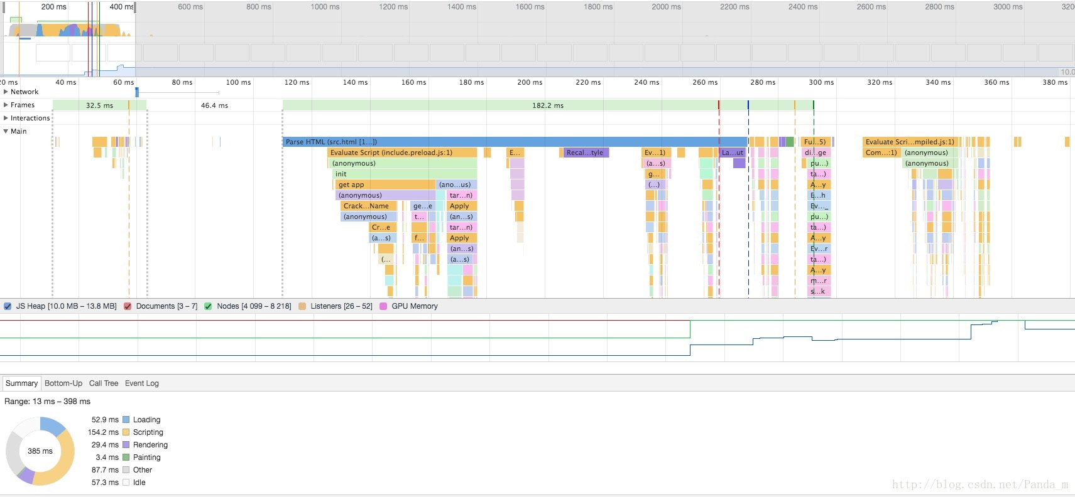Click the 'Ful..5)' block near 300 ms

click(817, 142)
